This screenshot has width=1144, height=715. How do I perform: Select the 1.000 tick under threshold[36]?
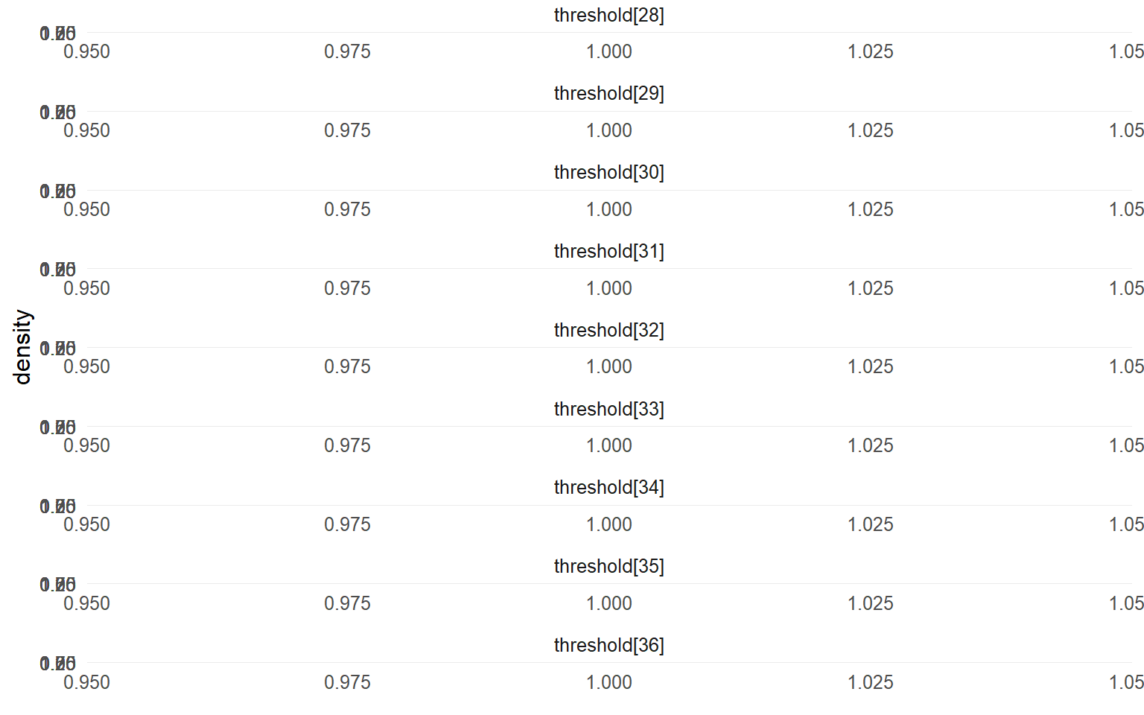[x=608, y=683]
